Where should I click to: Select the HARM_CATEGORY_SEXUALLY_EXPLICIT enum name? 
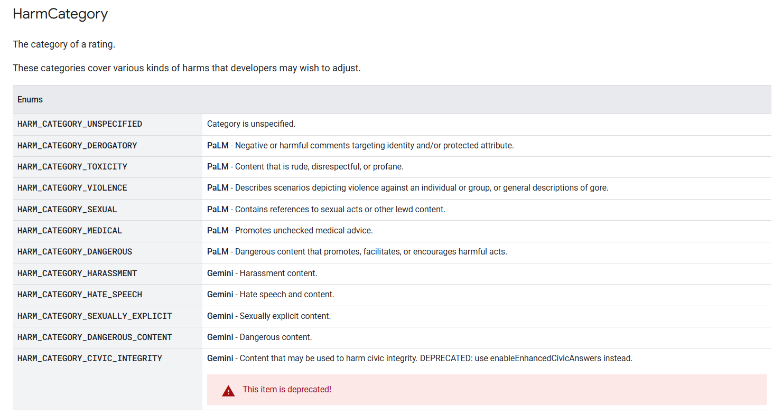coord(95,316)
